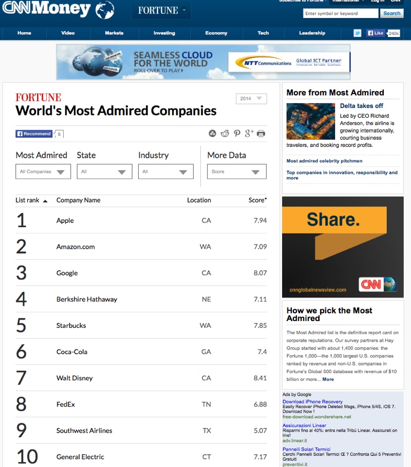
Task: Click List rank sort arrow
Action: click(x=45, y=201)
